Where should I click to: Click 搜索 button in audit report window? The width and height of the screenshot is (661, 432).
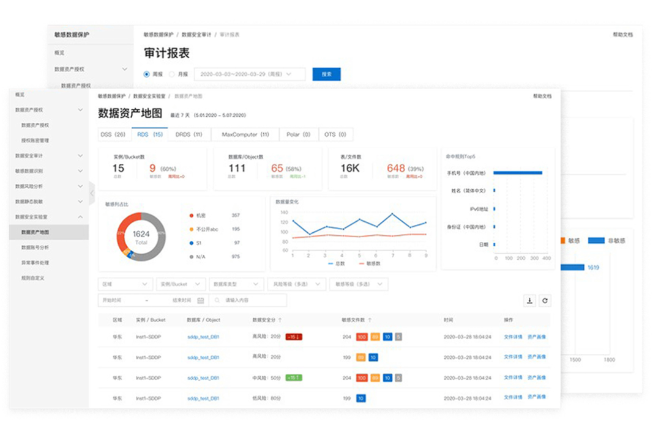click(327, 74)
